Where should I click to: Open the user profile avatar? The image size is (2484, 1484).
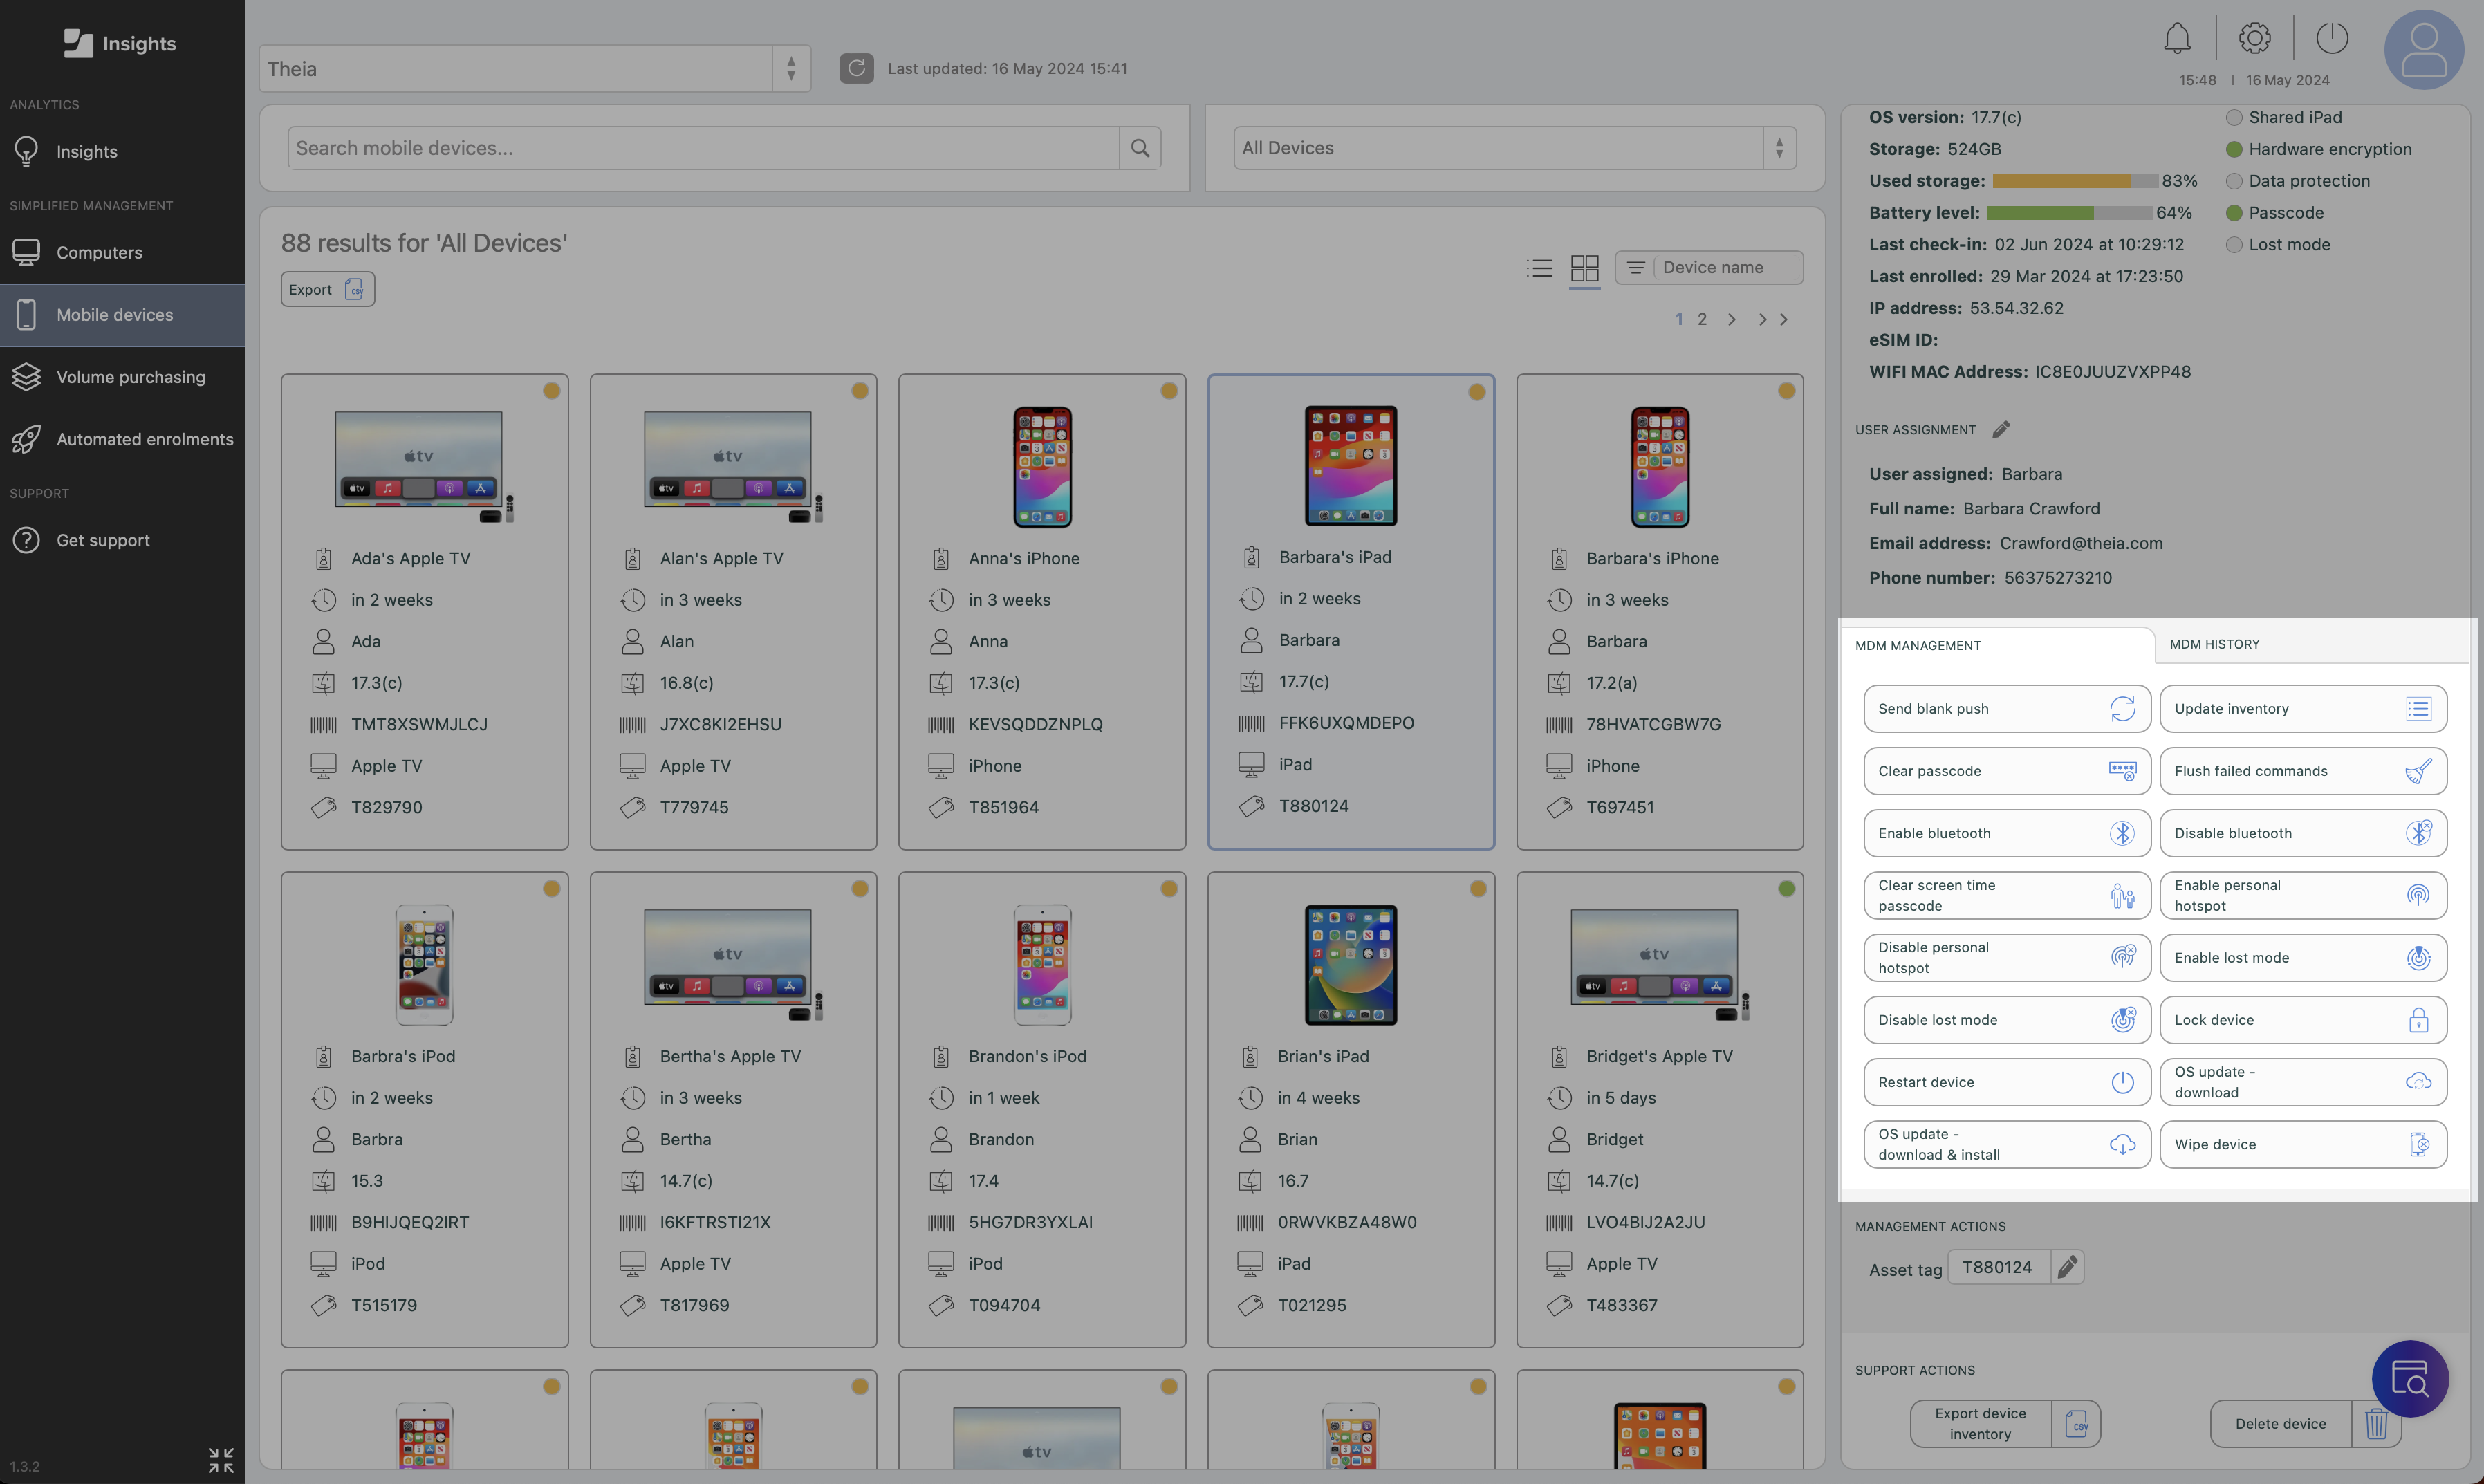coord(2424,50)
